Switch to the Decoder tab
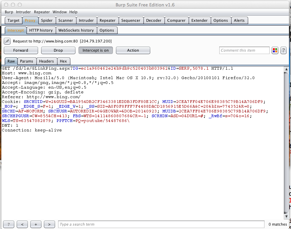Image resolution: width=291 pixels, height=229 pixels. tap(154, 20)
